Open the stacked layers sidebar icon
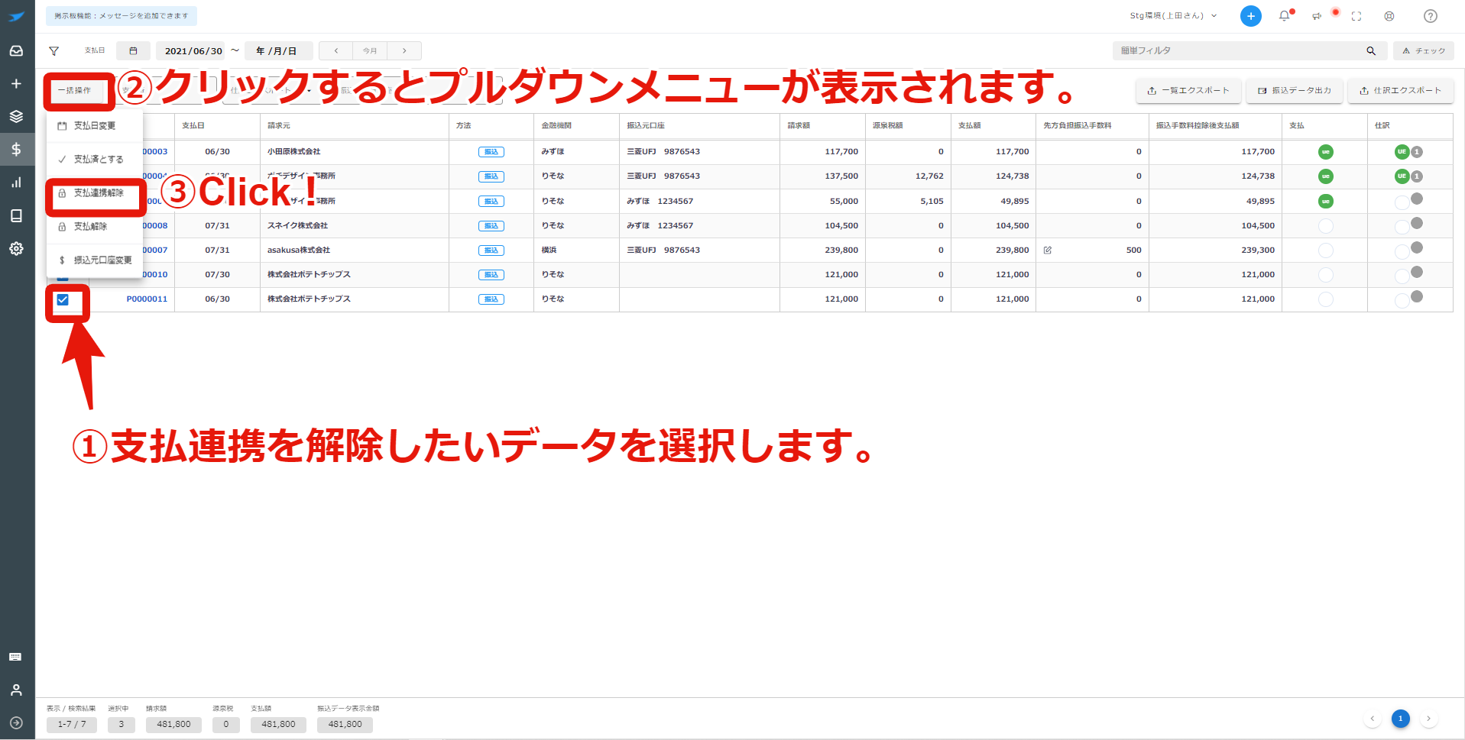 coord(16,116)
